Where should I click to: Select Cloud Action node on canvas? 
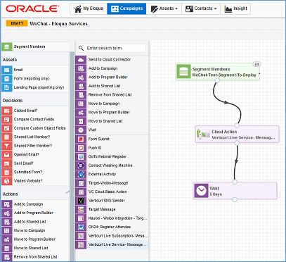(237, 135)
